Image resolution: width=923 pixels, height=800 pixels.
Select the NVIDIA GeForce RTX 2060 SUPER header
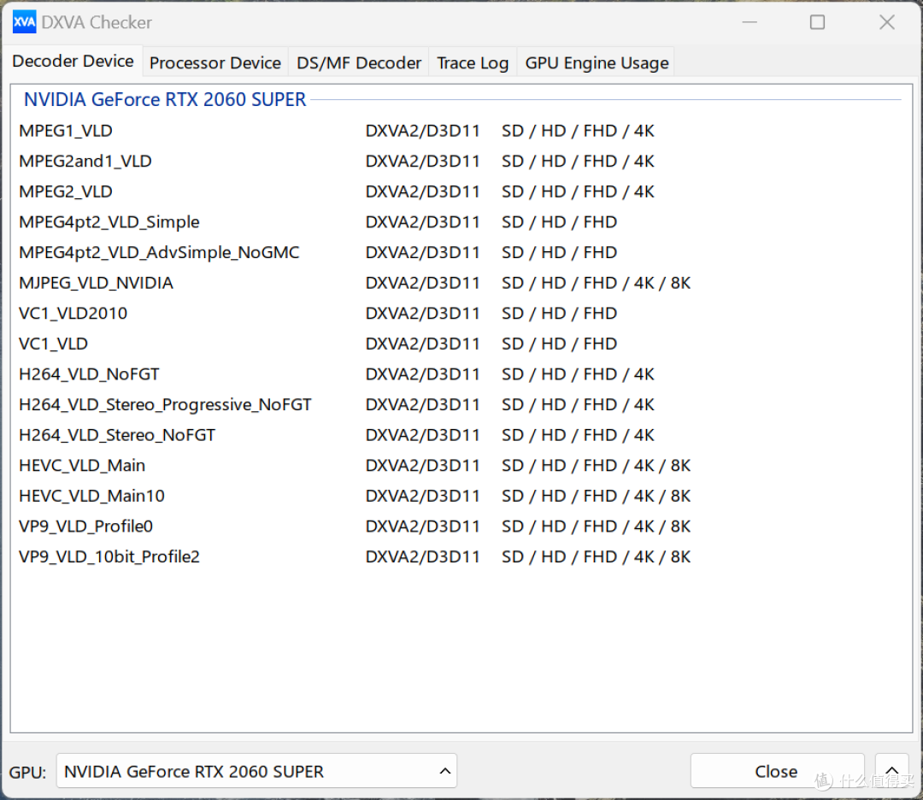click(165, 99)
